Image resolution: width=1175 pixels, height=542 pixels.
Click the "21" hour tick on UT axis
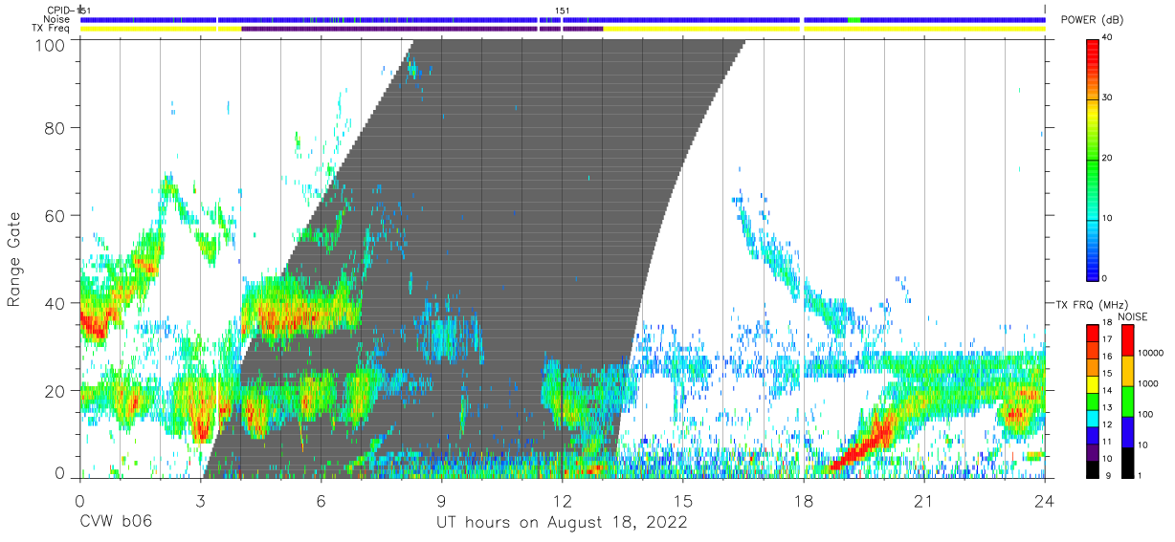point(924,501)
